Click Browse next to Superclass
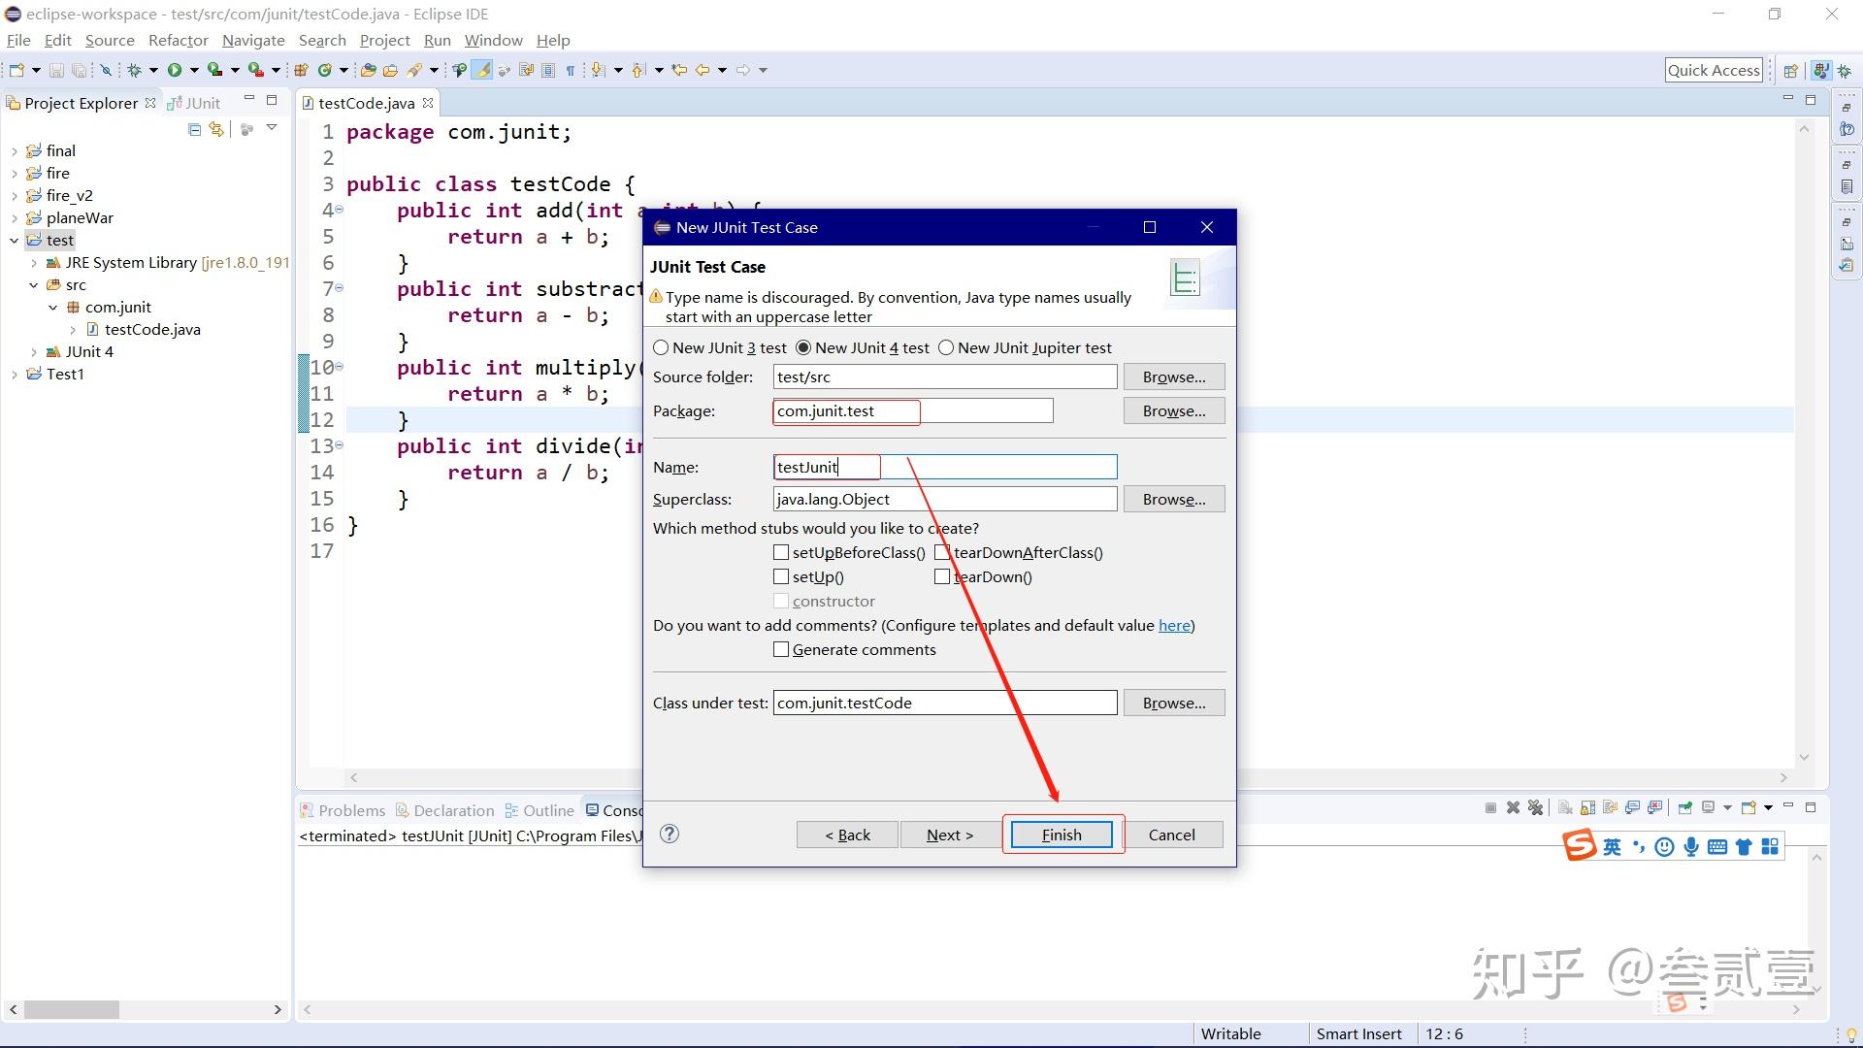 (x=1174, y=499)
